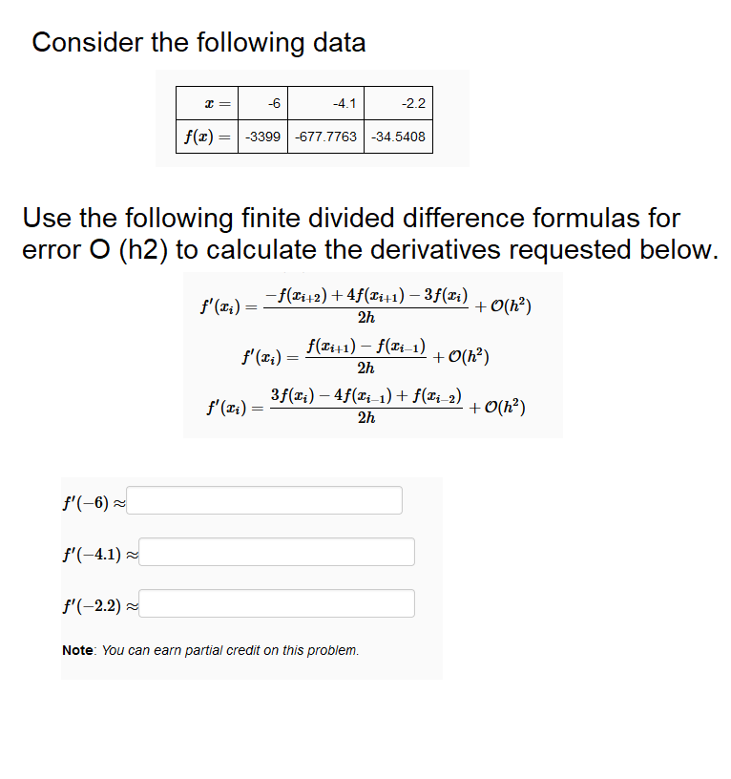The height and width of the screenshot is (779, 731).
Task: Select the table cell containing -34.5408
Action: coord(398,135)
